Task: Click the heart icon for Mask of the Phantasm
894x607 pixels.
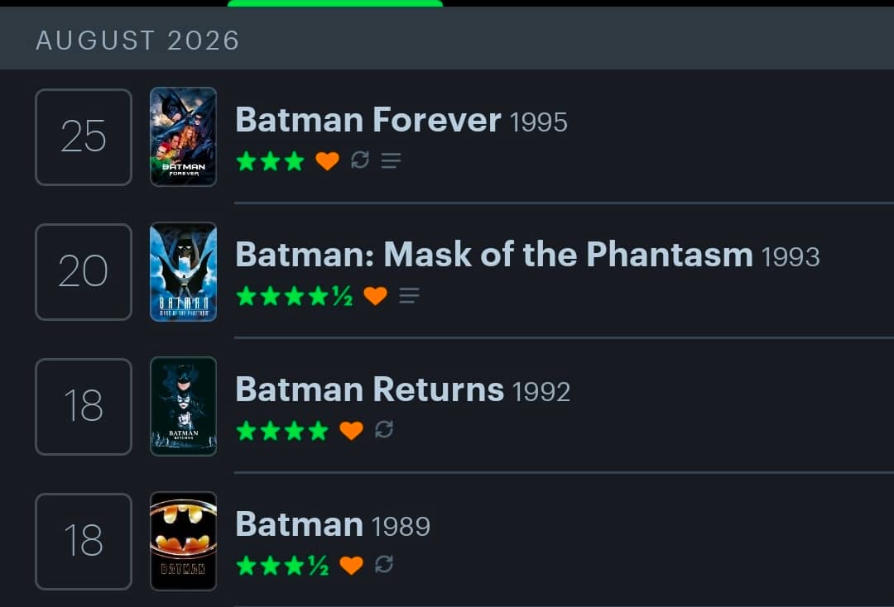Action: (x=375, y=295)
